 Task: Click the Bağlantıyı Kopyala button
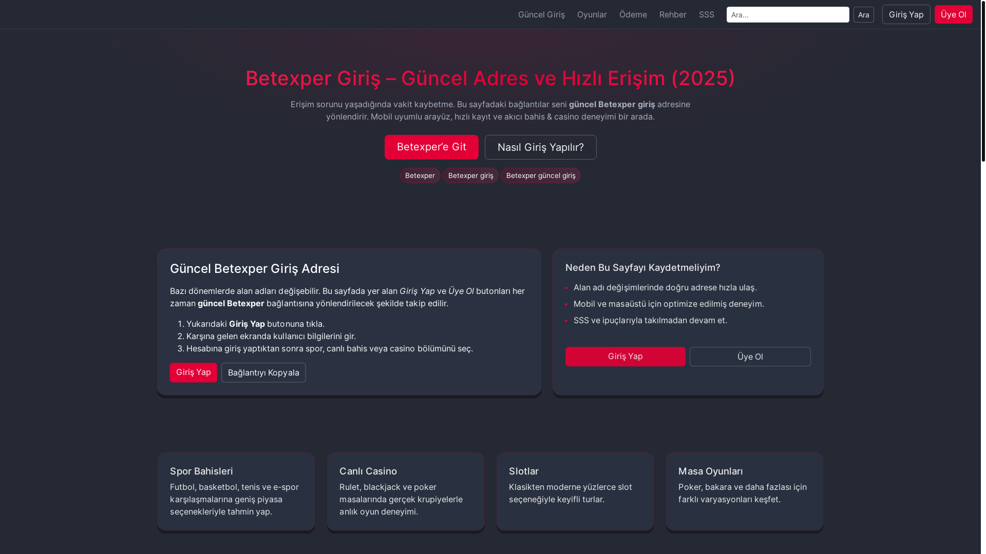[263, 372]
